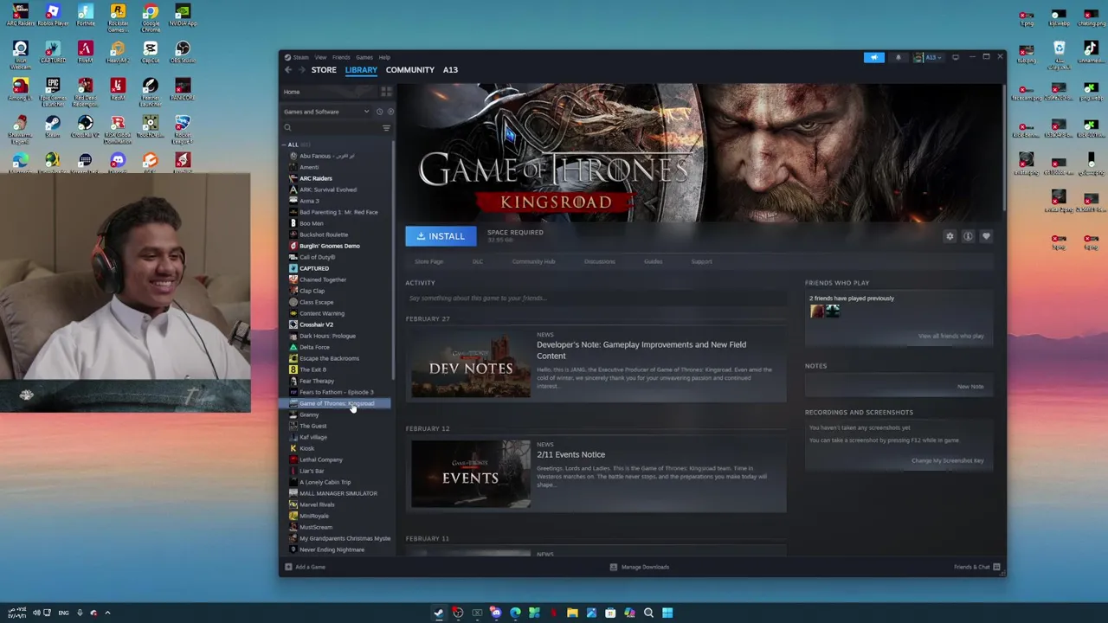Open the Store Page link
Viewport: 1108px width, 623px height.
point(428,261)
